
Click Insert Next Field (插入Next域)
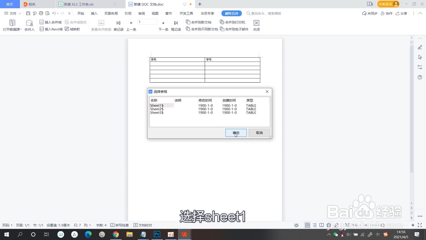51,29
